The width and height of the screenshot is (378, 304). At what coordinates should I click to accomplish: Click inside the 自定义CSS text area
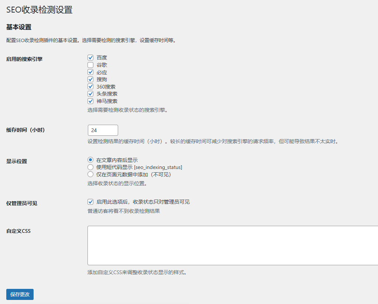pyautogui.click(x=233, y=245)
